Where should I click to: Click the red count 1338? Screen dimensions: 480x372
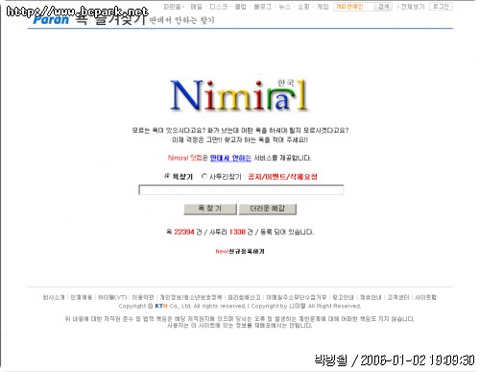(237, 232)
